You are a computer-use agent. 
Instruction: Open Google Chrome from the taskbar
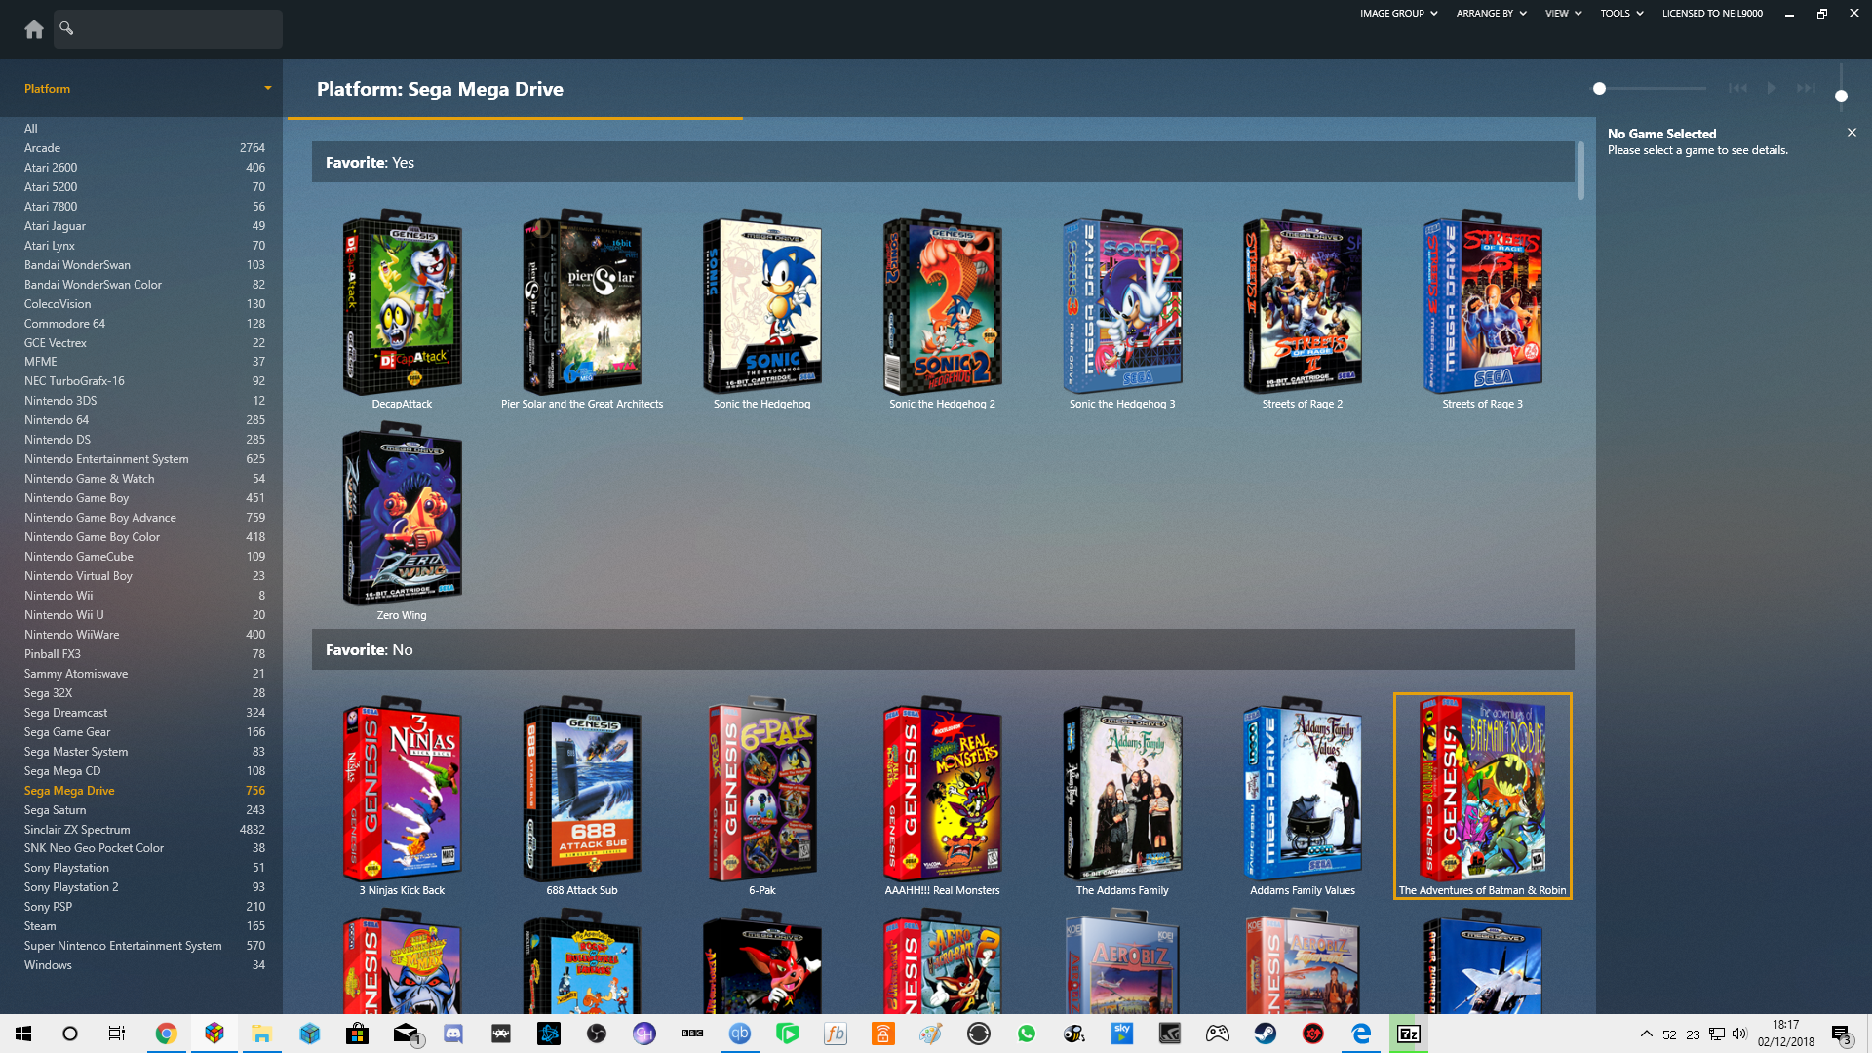[166, 1033]
